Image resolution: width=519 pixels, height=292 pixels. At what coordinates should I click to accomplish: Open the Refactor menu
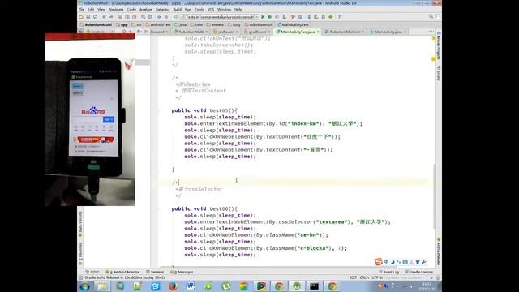pos(162,10)
